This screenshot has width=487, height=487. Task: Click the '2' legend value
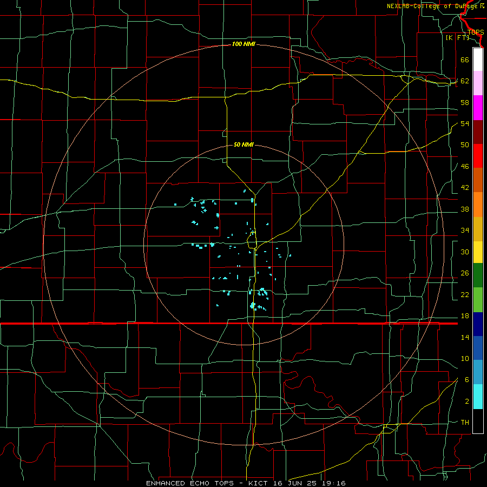tap(467, 402)
